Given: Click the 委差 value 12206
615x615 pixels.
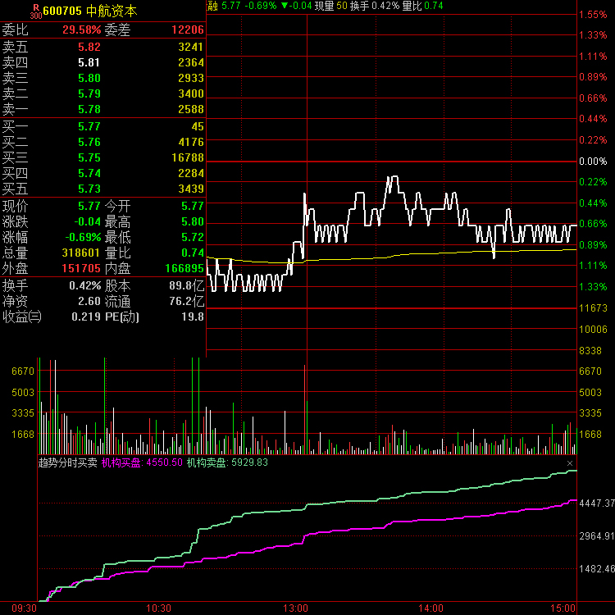Looking at the screenshot, I should (x=188, y=30).
